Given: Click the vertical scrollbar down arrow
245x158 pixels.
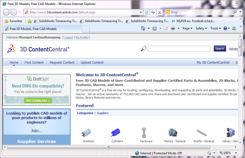Looking at the screenshot, I should coord(240,143).
